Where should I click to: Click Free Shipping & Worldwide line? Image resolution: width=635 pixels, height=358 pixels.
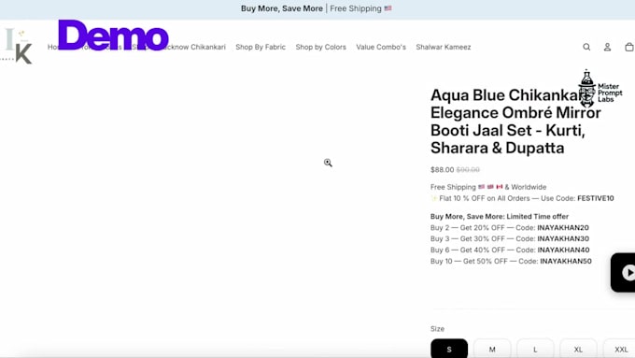pyautogui.click(x=488, y=187)
